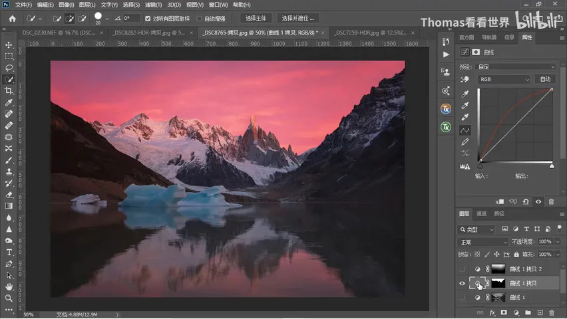Open the tool preset picker arrow
Image resolution: width=567 pixels, height=319 pixels.
pyautogui.click(x=40, y=19)
